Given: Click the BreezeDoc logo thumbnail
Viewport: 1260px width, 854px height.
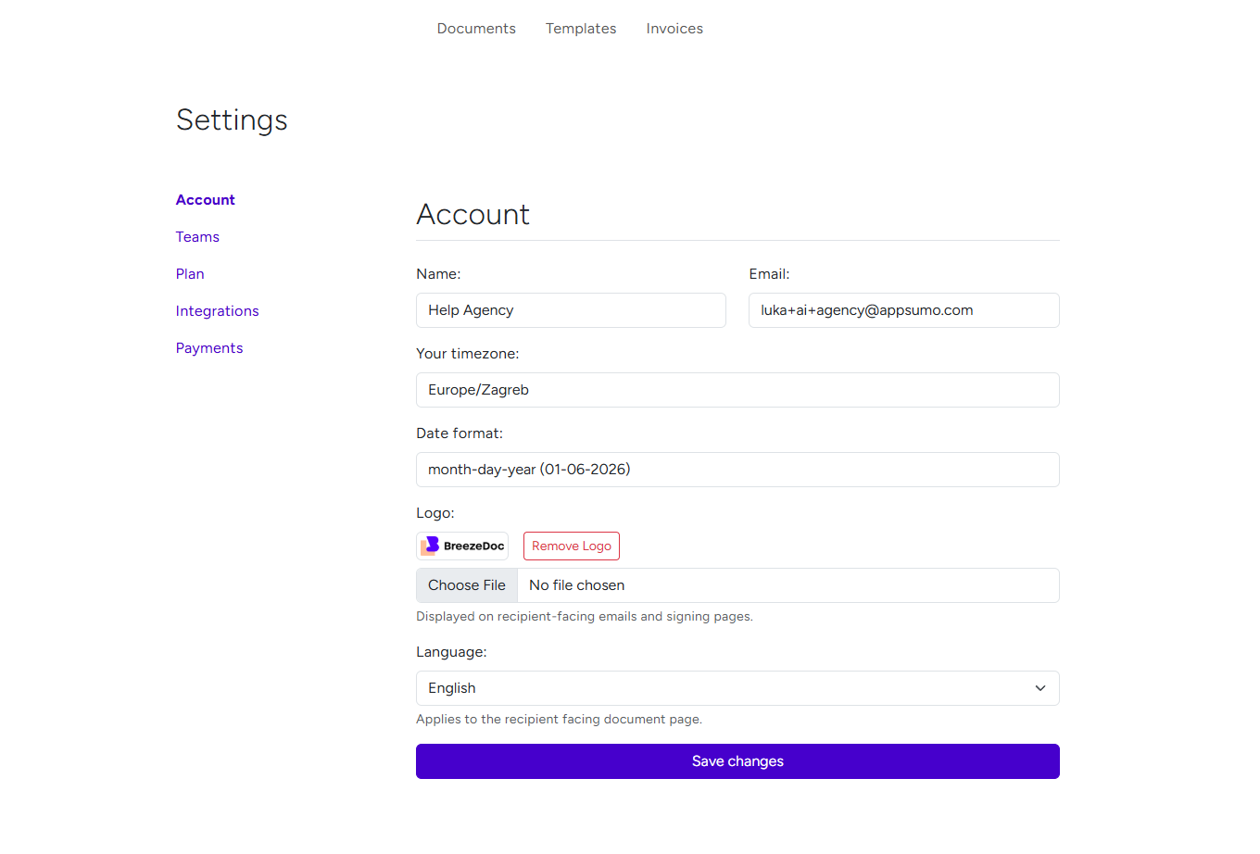Looking at the screenshot, I should click(x=461, y=546).
